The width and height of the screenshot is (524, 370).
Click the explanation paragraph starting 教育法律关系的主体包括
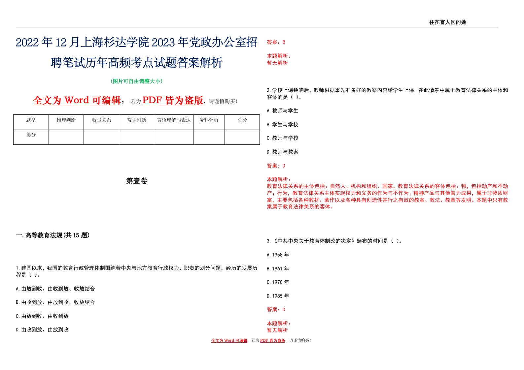tap(387, 197)
